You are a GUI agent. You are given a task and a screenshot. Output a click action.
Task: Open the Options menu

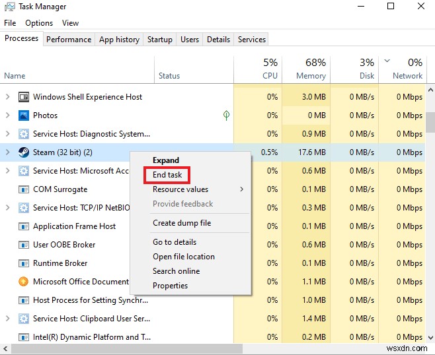pyautogui.click(x=39, y=23)
